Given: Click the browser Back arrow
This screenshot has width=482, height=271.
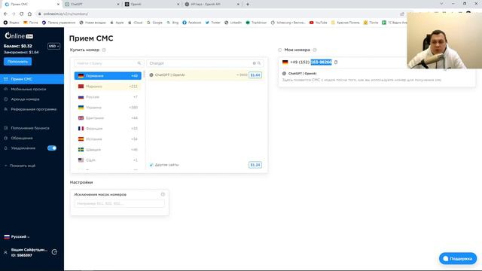Looking at the screenshot, I should coord(5,14).
